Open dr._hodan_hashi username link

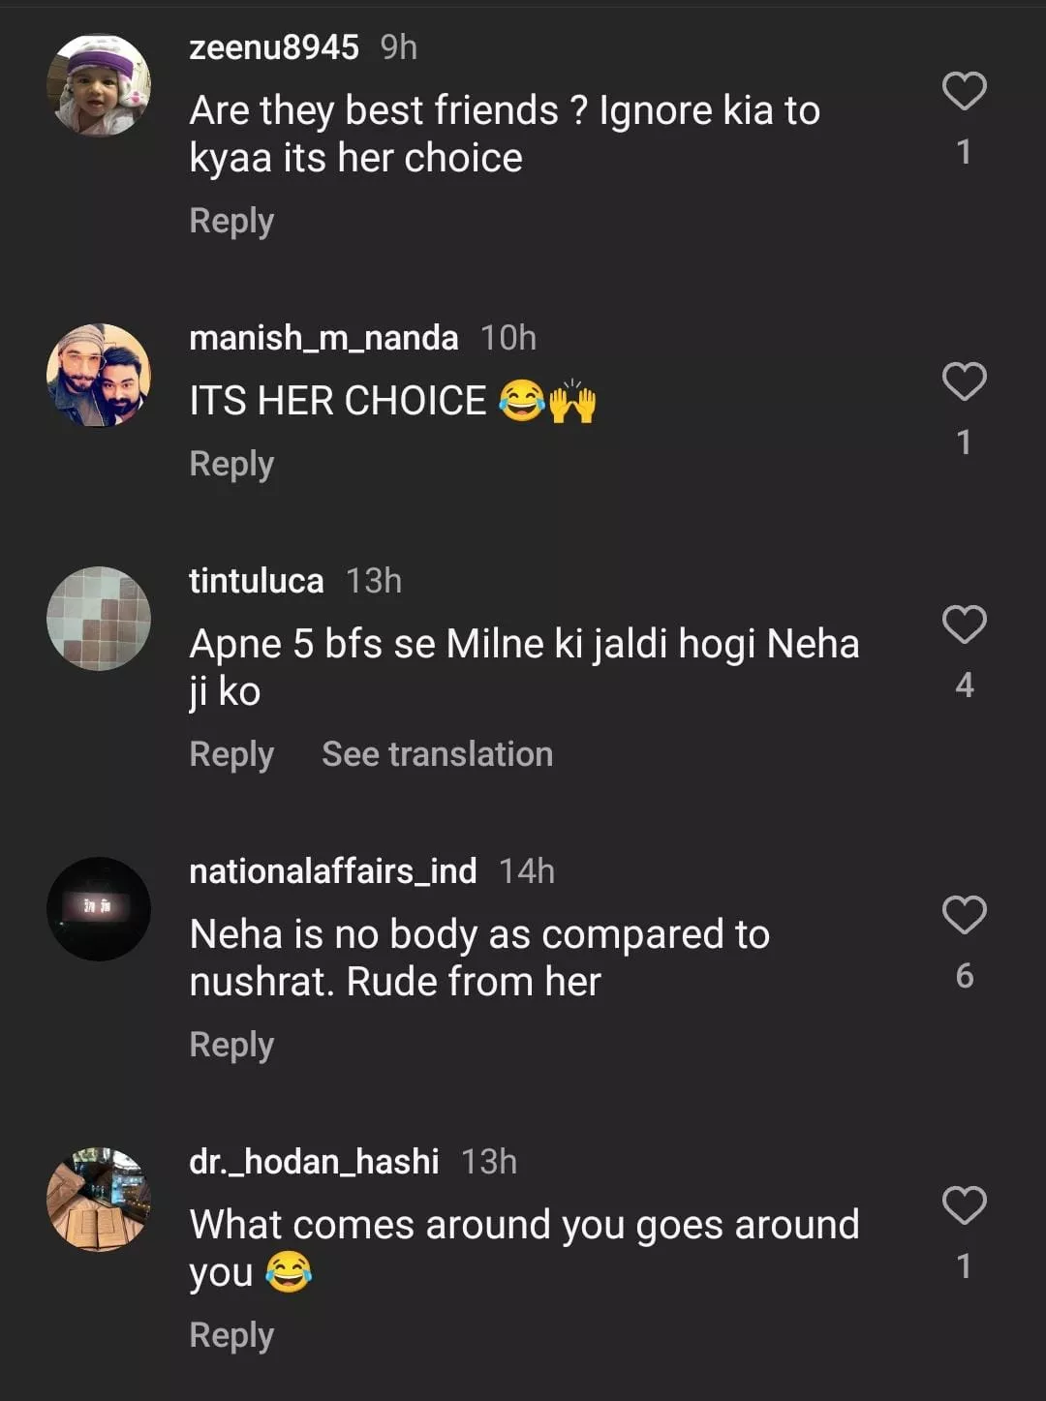click(314, 1162)
